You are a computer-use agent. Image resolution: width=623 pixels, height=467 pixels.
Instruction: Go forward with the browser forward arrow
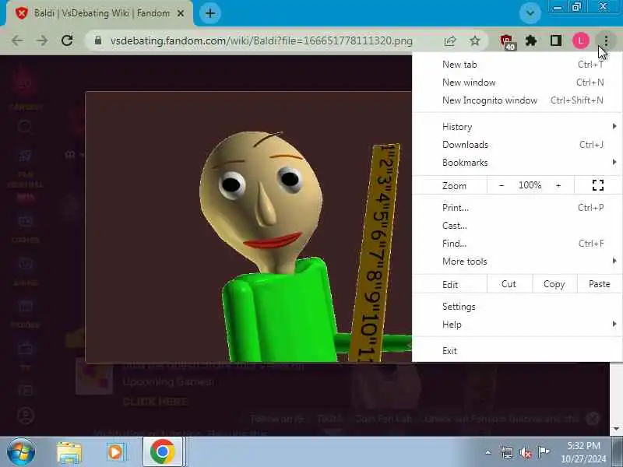(42, 40)
